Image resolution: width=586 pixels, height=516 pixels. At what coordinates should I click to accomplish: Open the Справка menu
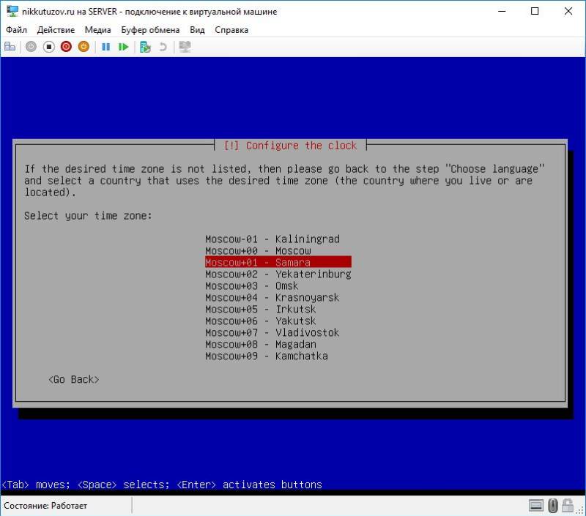pos(231,30)
